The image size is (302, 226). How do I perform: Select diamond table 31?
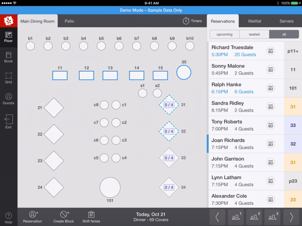[169, 105]
